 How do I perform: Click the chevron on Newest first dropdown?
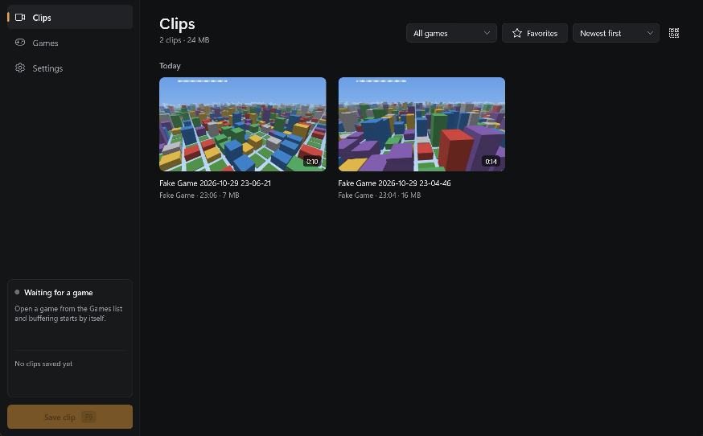(x=650, y=33)
